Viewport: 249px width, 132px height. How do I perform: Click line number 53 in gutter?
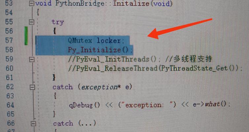(x=9, y=3)
